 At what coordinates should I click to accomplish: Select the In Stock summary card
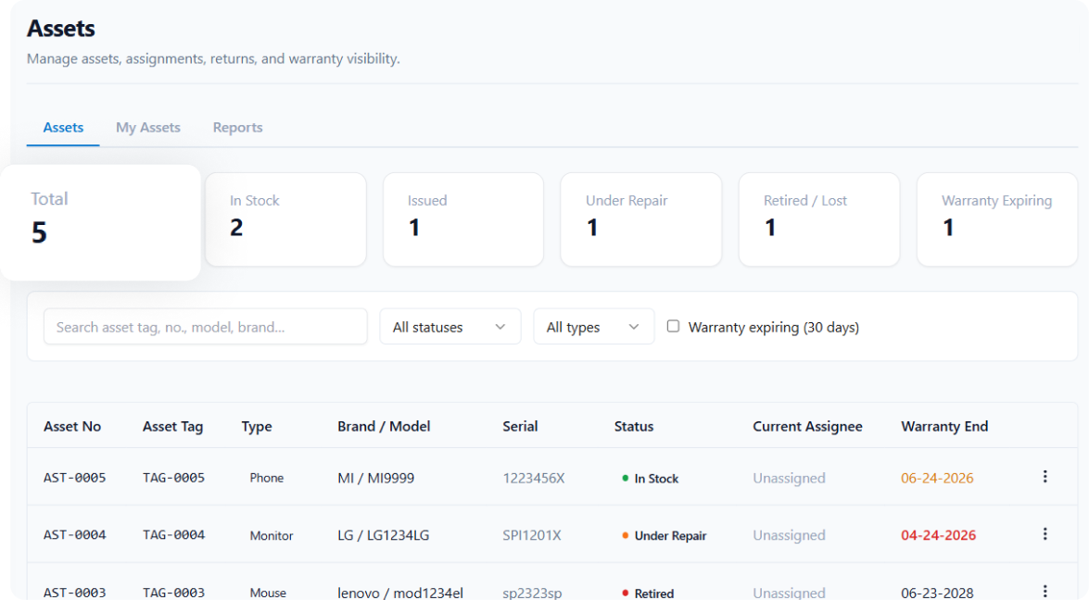click(x=285, y=219)
